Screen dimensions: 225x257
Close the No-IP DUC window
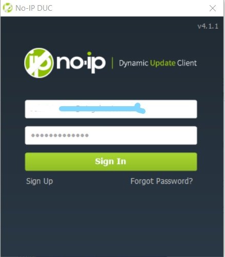point(213,8)
